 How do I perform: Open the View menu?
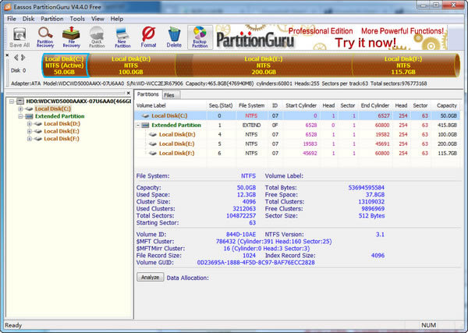click(x=97, y=19)
